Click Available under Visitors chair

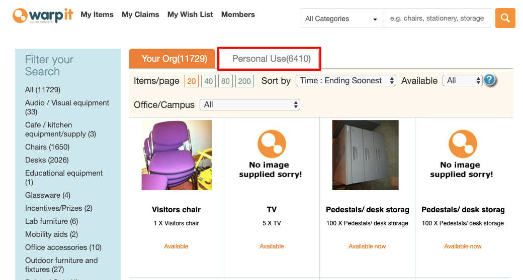tap(176, 246)
